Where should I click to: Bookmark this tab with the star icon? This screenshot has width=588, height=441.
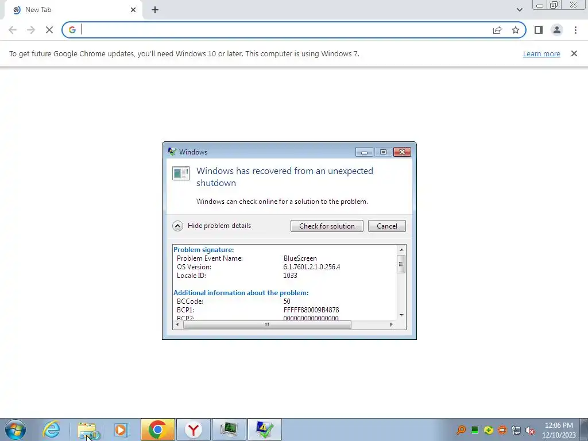516,30
